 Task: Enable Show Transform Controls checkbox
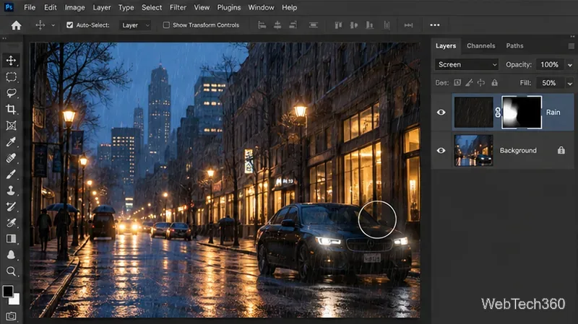(166, 25)
